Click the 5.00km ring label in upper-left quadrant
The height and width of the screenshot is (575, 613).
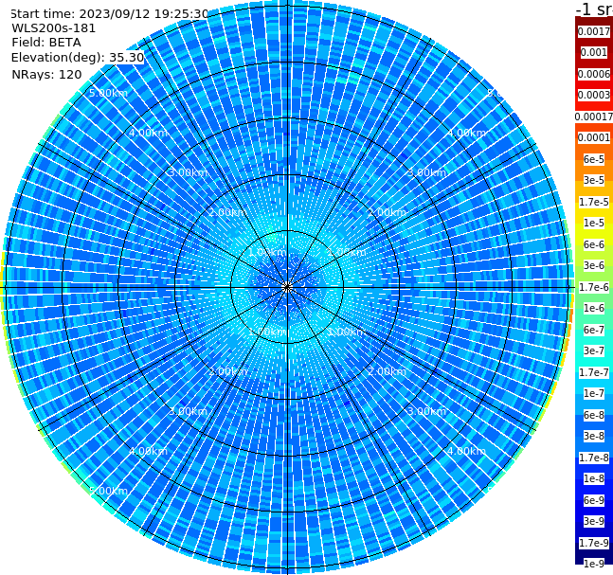108,93
